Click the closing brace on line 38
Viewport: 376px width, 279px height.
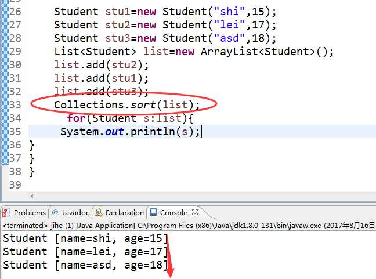pos(32,172)
